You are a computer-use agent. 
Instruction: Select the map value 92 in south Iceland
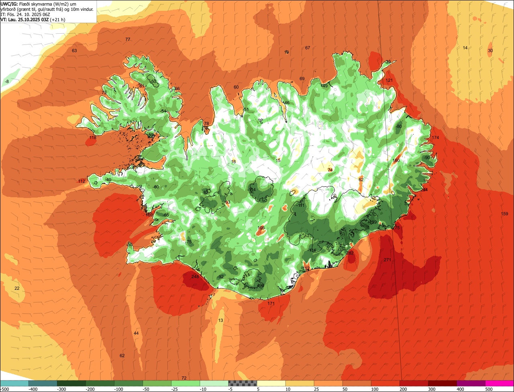(x=221, y=277)
